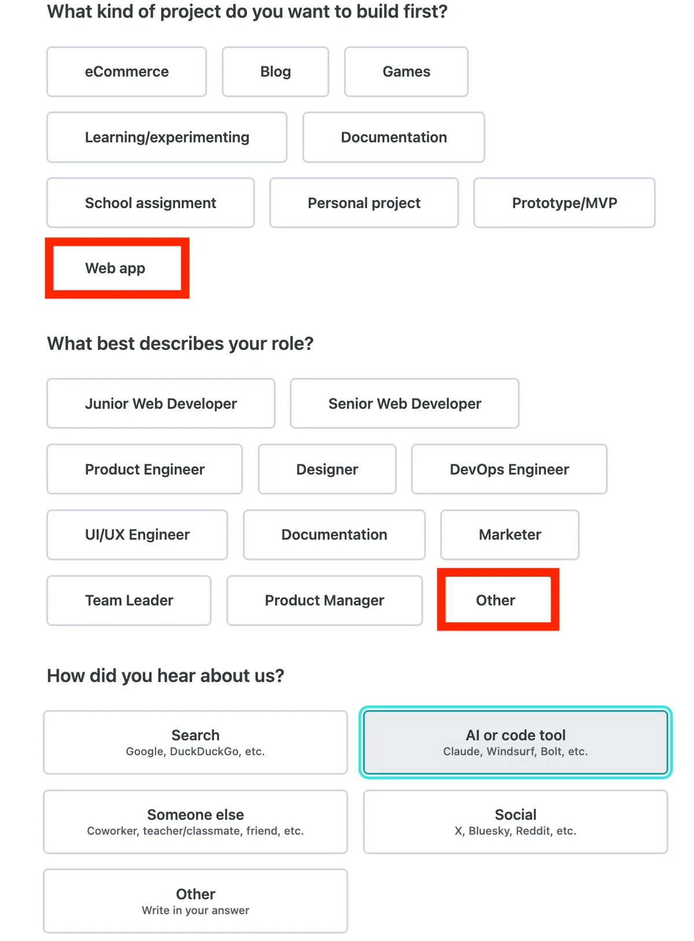Choose Senior Web Developer role
694x941 pixels.
pyautogui.click(x=405, y=404)
